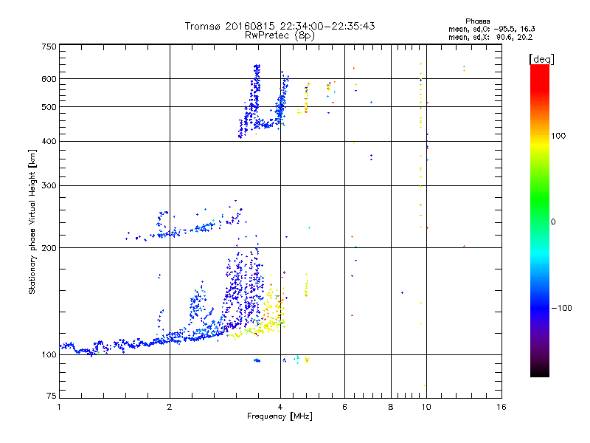Image resolution: width=590 pixels, height=443 pixels.
Task: Click the y-axis tick label '500'
Action: pyautogui.click(x=49, y=107)
